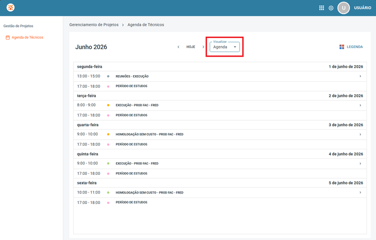Select PERÍODO DE ESTUDOS on quinta-feira
The height and width of the screenshot is (240, 376).
pyautogui.click(x=131, y=173)
